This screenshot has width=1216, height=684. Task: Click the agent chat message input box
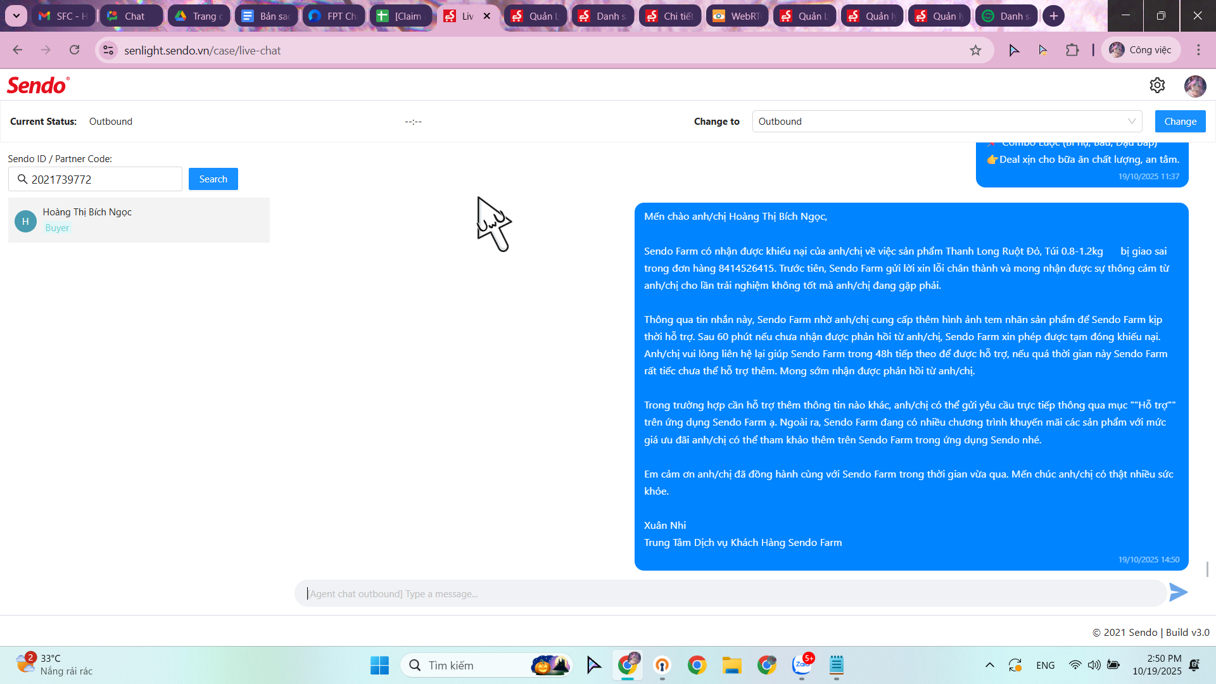coord(728,593)
